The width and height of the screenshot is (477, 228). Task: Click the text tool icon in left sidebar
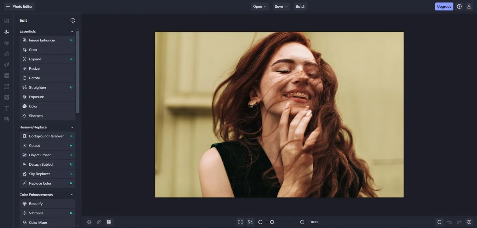[x=7, y=108]
